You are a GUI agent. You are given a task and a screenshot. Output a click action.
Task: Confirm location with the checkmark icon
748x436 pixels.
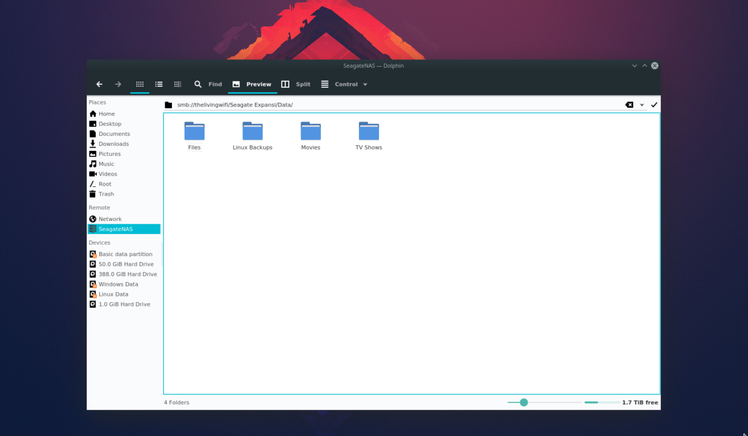click(x=654, y=105)
